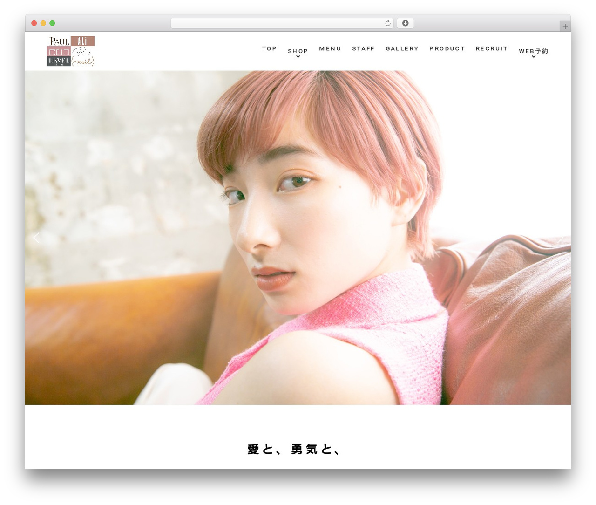The height and width of the screenshot is (505, 596).
Task: Open the STAFF page
Action: coord(363,48)
